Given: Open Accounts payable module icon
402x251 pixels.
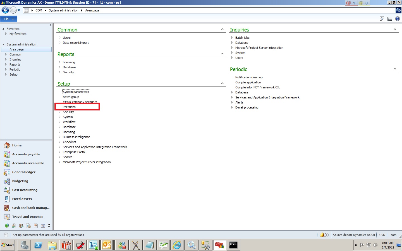Looking at the screenshot, I should point(7,154).
